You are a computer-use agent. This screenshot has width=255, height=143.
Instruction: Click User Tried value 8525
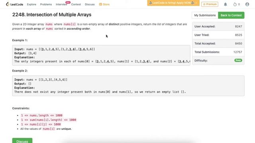coord(238,35)
